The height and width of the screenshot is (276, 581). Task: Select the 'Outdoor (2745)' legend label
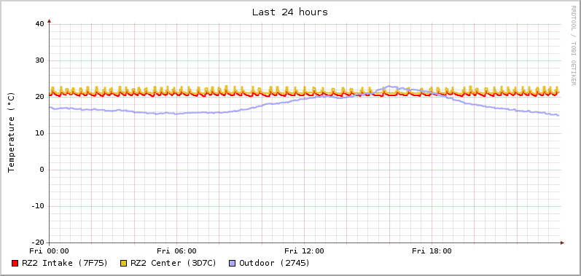click(275, 263)
